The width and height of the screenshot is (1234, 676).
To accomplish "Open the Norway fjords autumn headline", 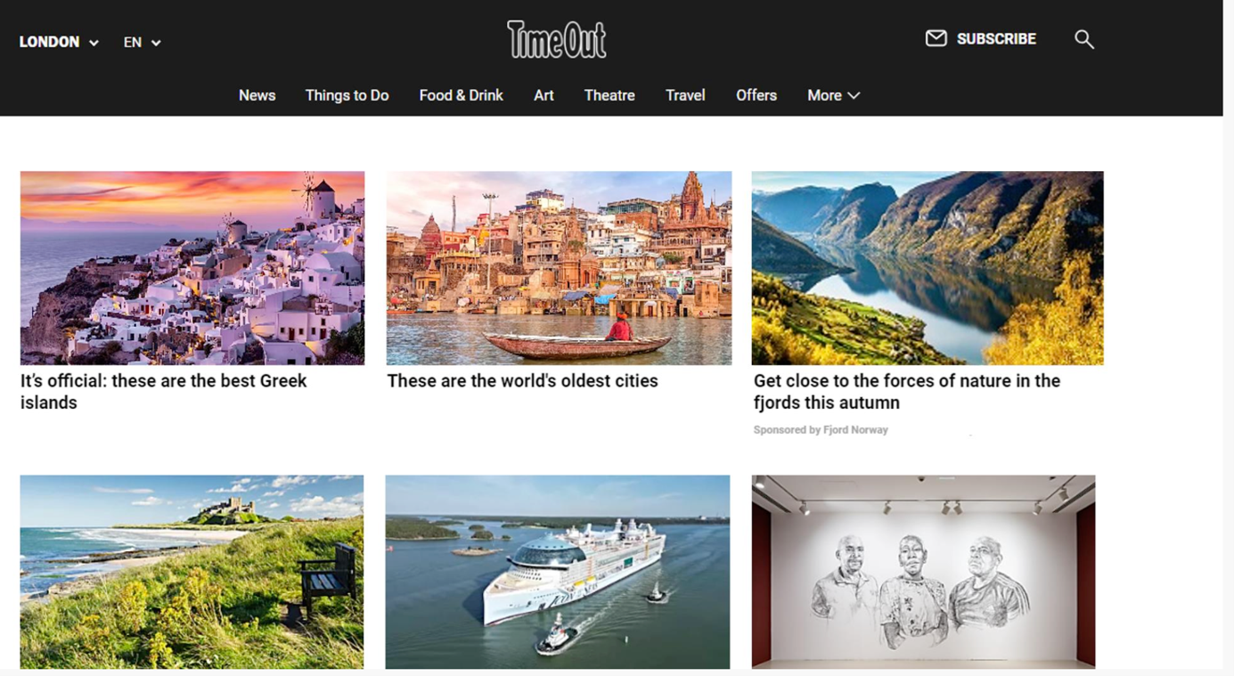I will point(907,392).
